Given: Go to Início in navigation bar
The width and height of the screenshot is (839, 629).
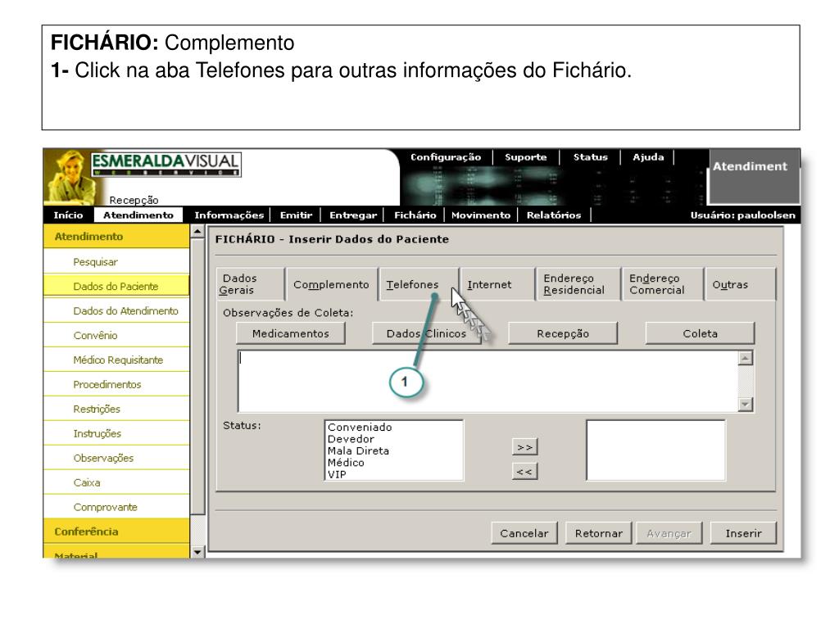Looking at the screenshot, I should 68,215.
